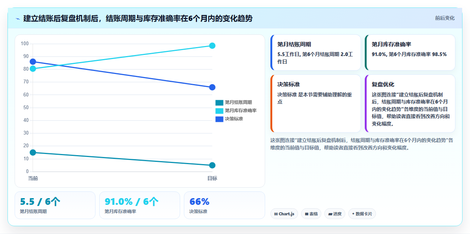Open the 66% 决策标准 metric card
The image size is (470, 234).
point(224,205)
